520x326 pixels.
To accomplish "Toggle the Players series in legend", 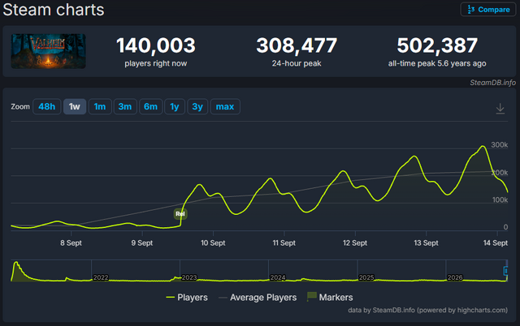I will pos(187,297).
